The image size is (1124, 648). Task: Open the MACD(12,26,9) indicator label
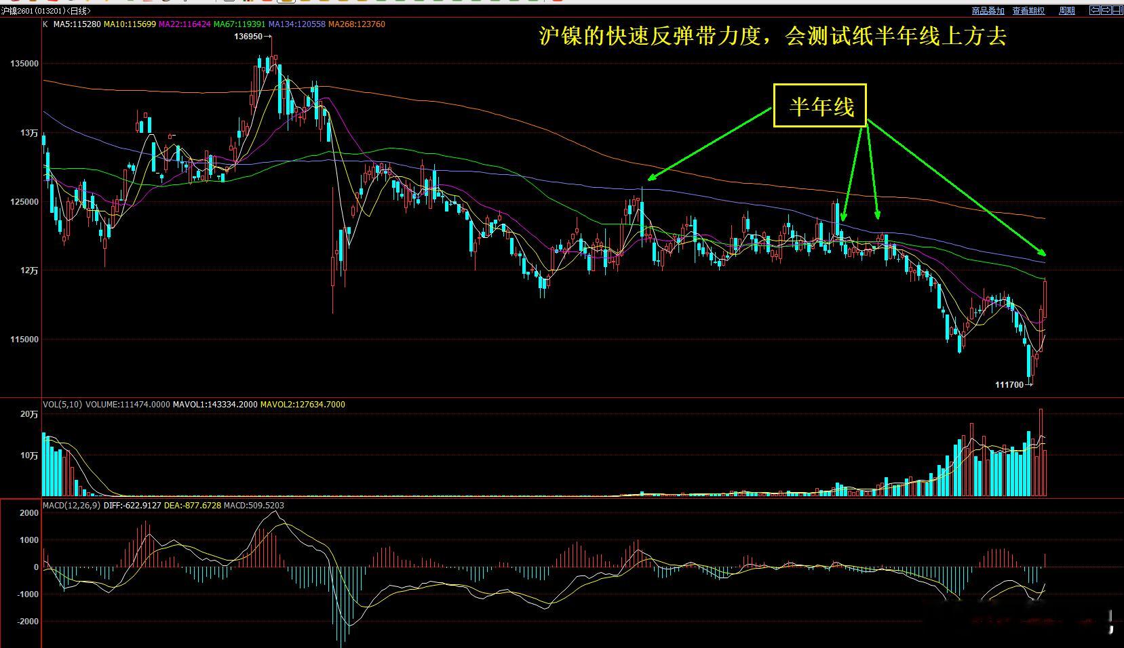tap(71, 505)
